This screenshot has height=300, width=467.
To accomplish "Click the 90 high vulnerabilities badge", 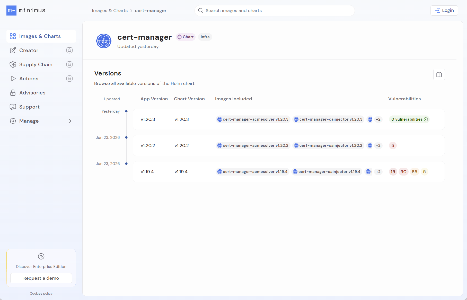I will [403, 172].
